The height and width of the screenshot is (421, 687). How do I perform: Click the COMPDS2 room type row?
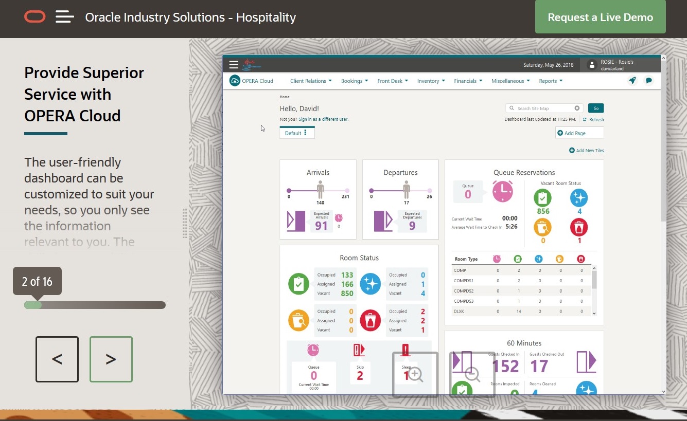[x=521, y=291]
